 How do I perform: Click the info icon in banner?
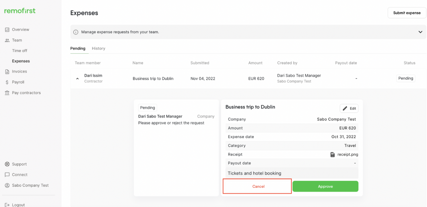tap(76, 32)
